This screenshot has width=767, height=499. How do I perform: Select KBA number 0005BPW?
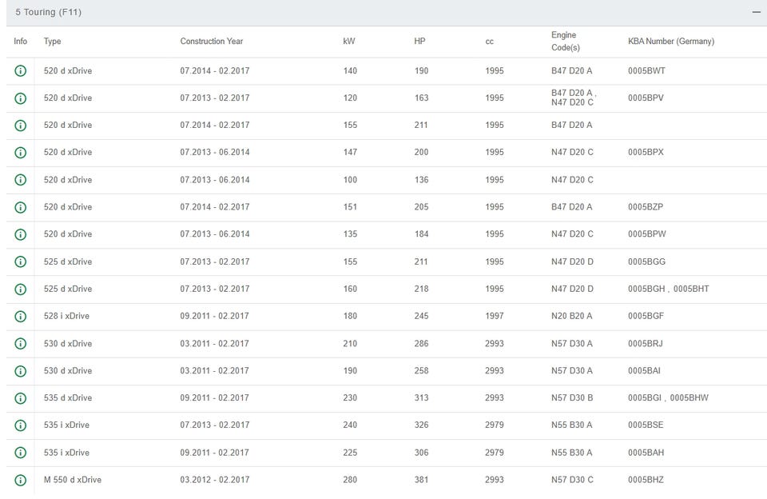point(647,234)
